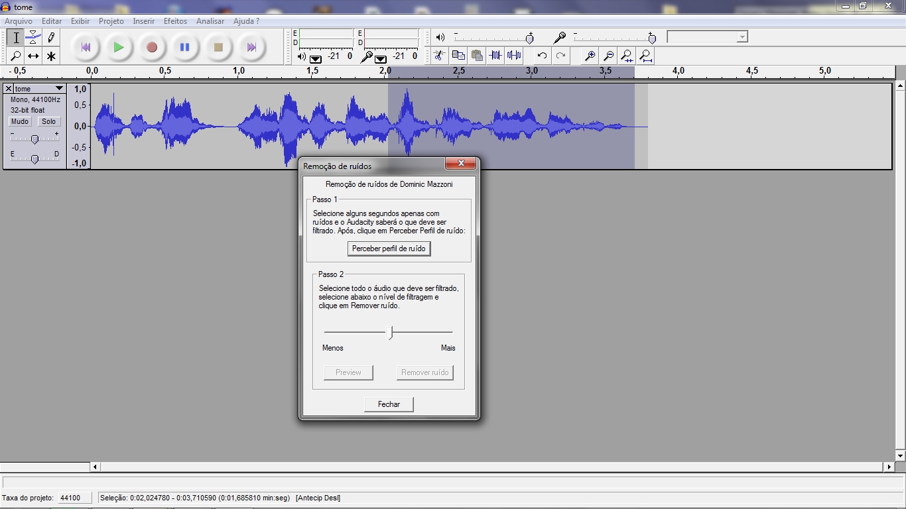Open the Efeitos menu
The image size is (906, 509).
tap(176, 21)
